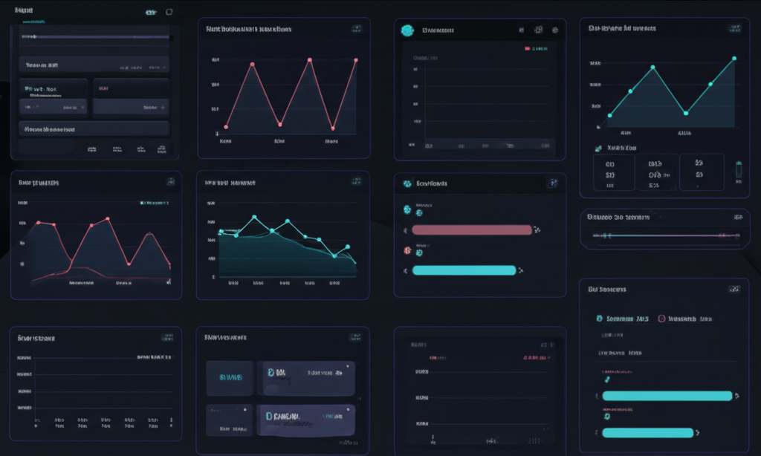Click the circular icon beside the gear in top bar
This screenshot has height=456, width=761.
click(169, 11)
